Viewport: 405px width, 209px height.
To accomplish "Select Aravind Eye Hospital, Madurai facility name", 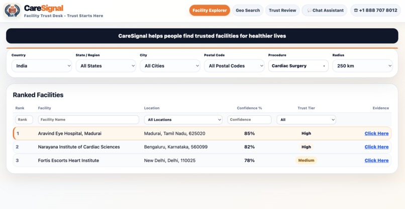I will coord(70,133).
